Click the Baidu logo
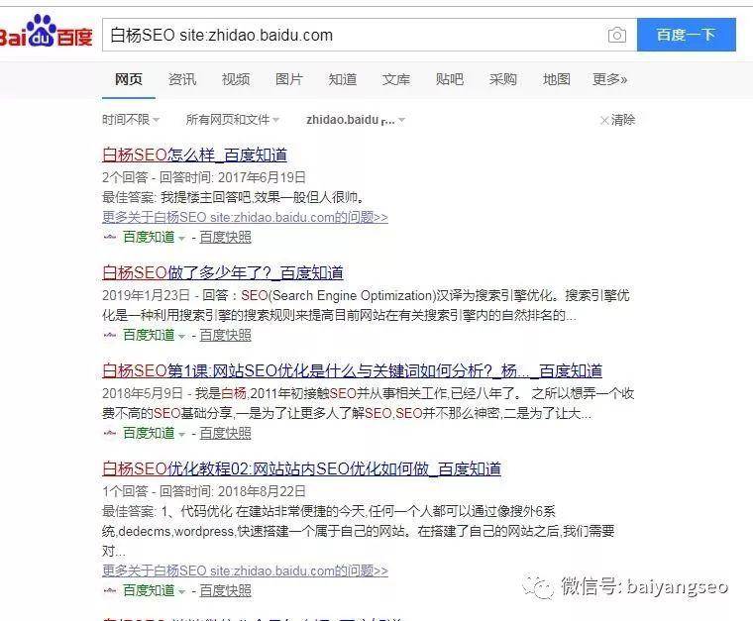The width and height of the screenshot is (753, 621). 46,32
